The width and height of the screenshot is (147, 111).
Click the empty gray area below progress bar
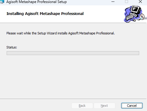tap(73, 77)
